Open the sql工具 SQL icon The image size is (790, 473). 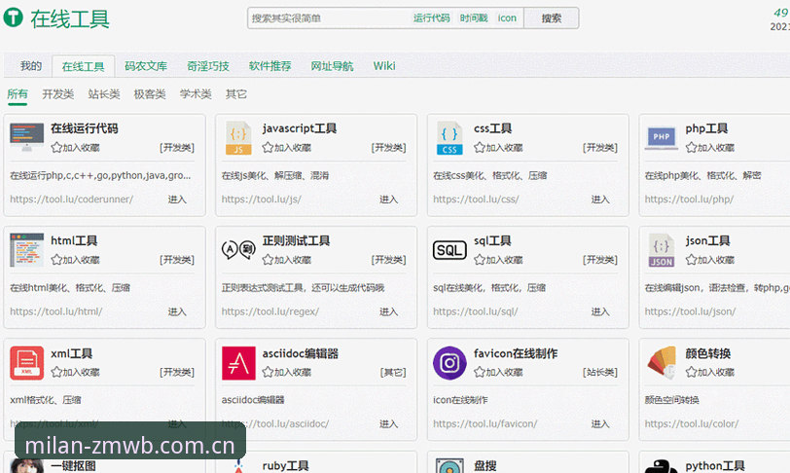pyautogui.click(x=449, y=250)
